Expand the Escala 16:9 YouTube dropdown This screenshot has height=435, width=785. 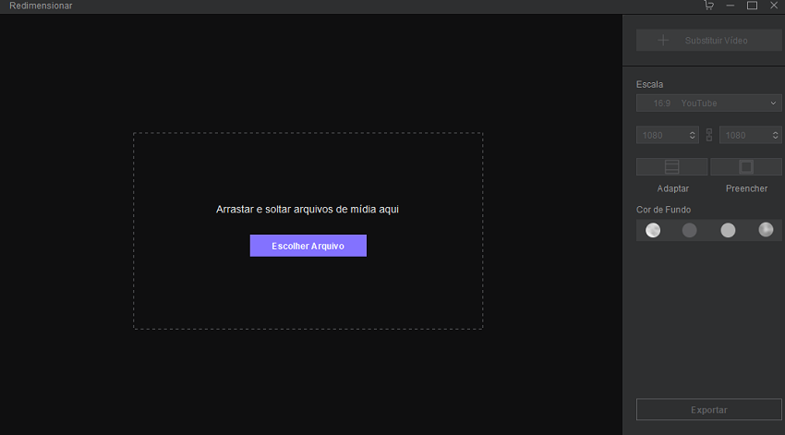pos(708,103)
